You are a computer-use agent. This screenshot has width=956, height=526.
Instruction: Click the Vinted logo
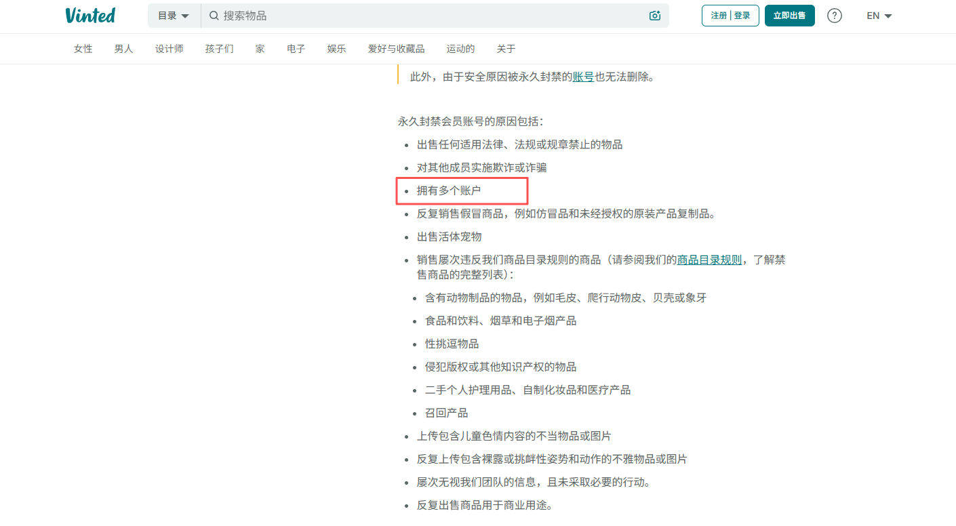tap(90, 15)
